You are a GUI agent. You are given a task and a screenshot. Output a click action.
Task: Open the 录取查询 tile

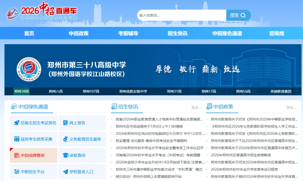(82, 155)
